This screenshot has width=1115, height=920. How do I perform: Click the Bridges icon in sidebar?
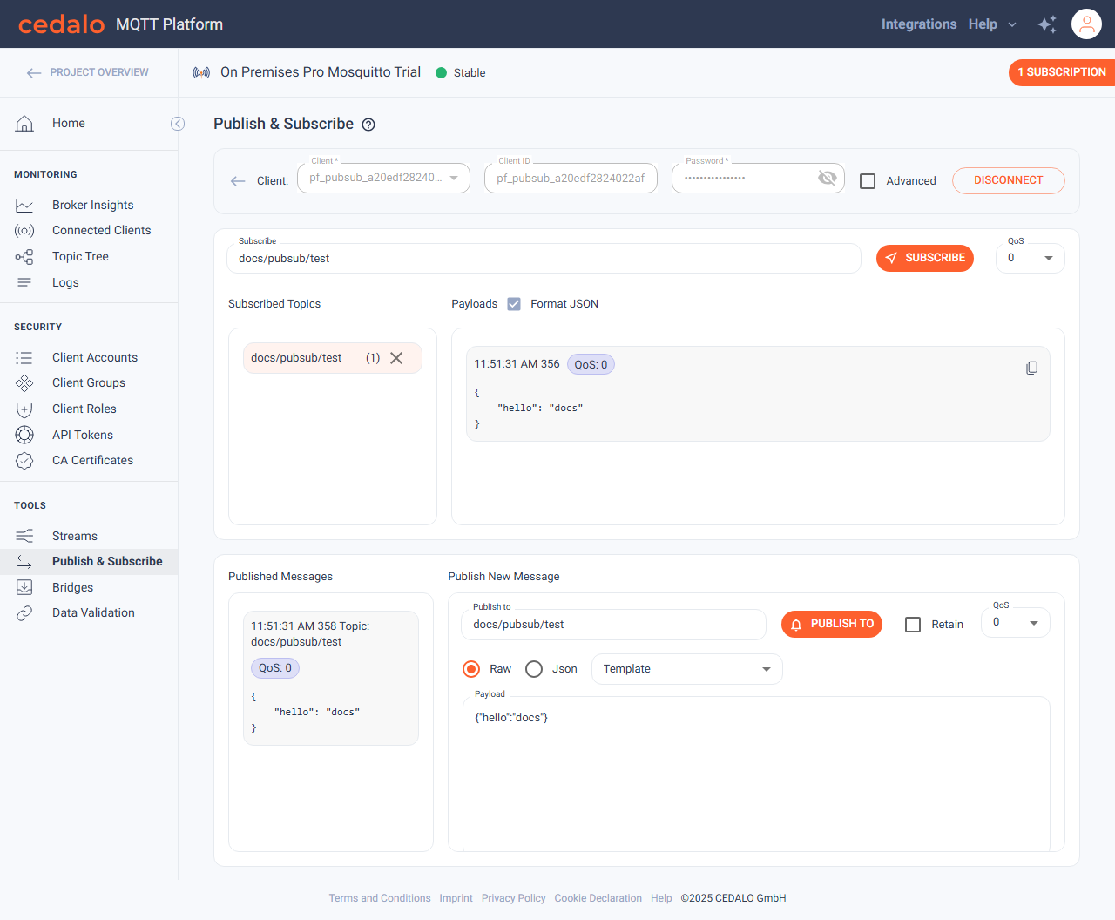pos(24,587)
